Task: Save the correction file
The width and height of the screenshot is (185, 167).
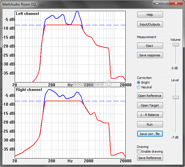Action: (150, 134)
